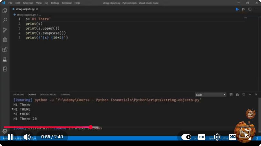Toggle the video autoplay switch

coord(186,137)
